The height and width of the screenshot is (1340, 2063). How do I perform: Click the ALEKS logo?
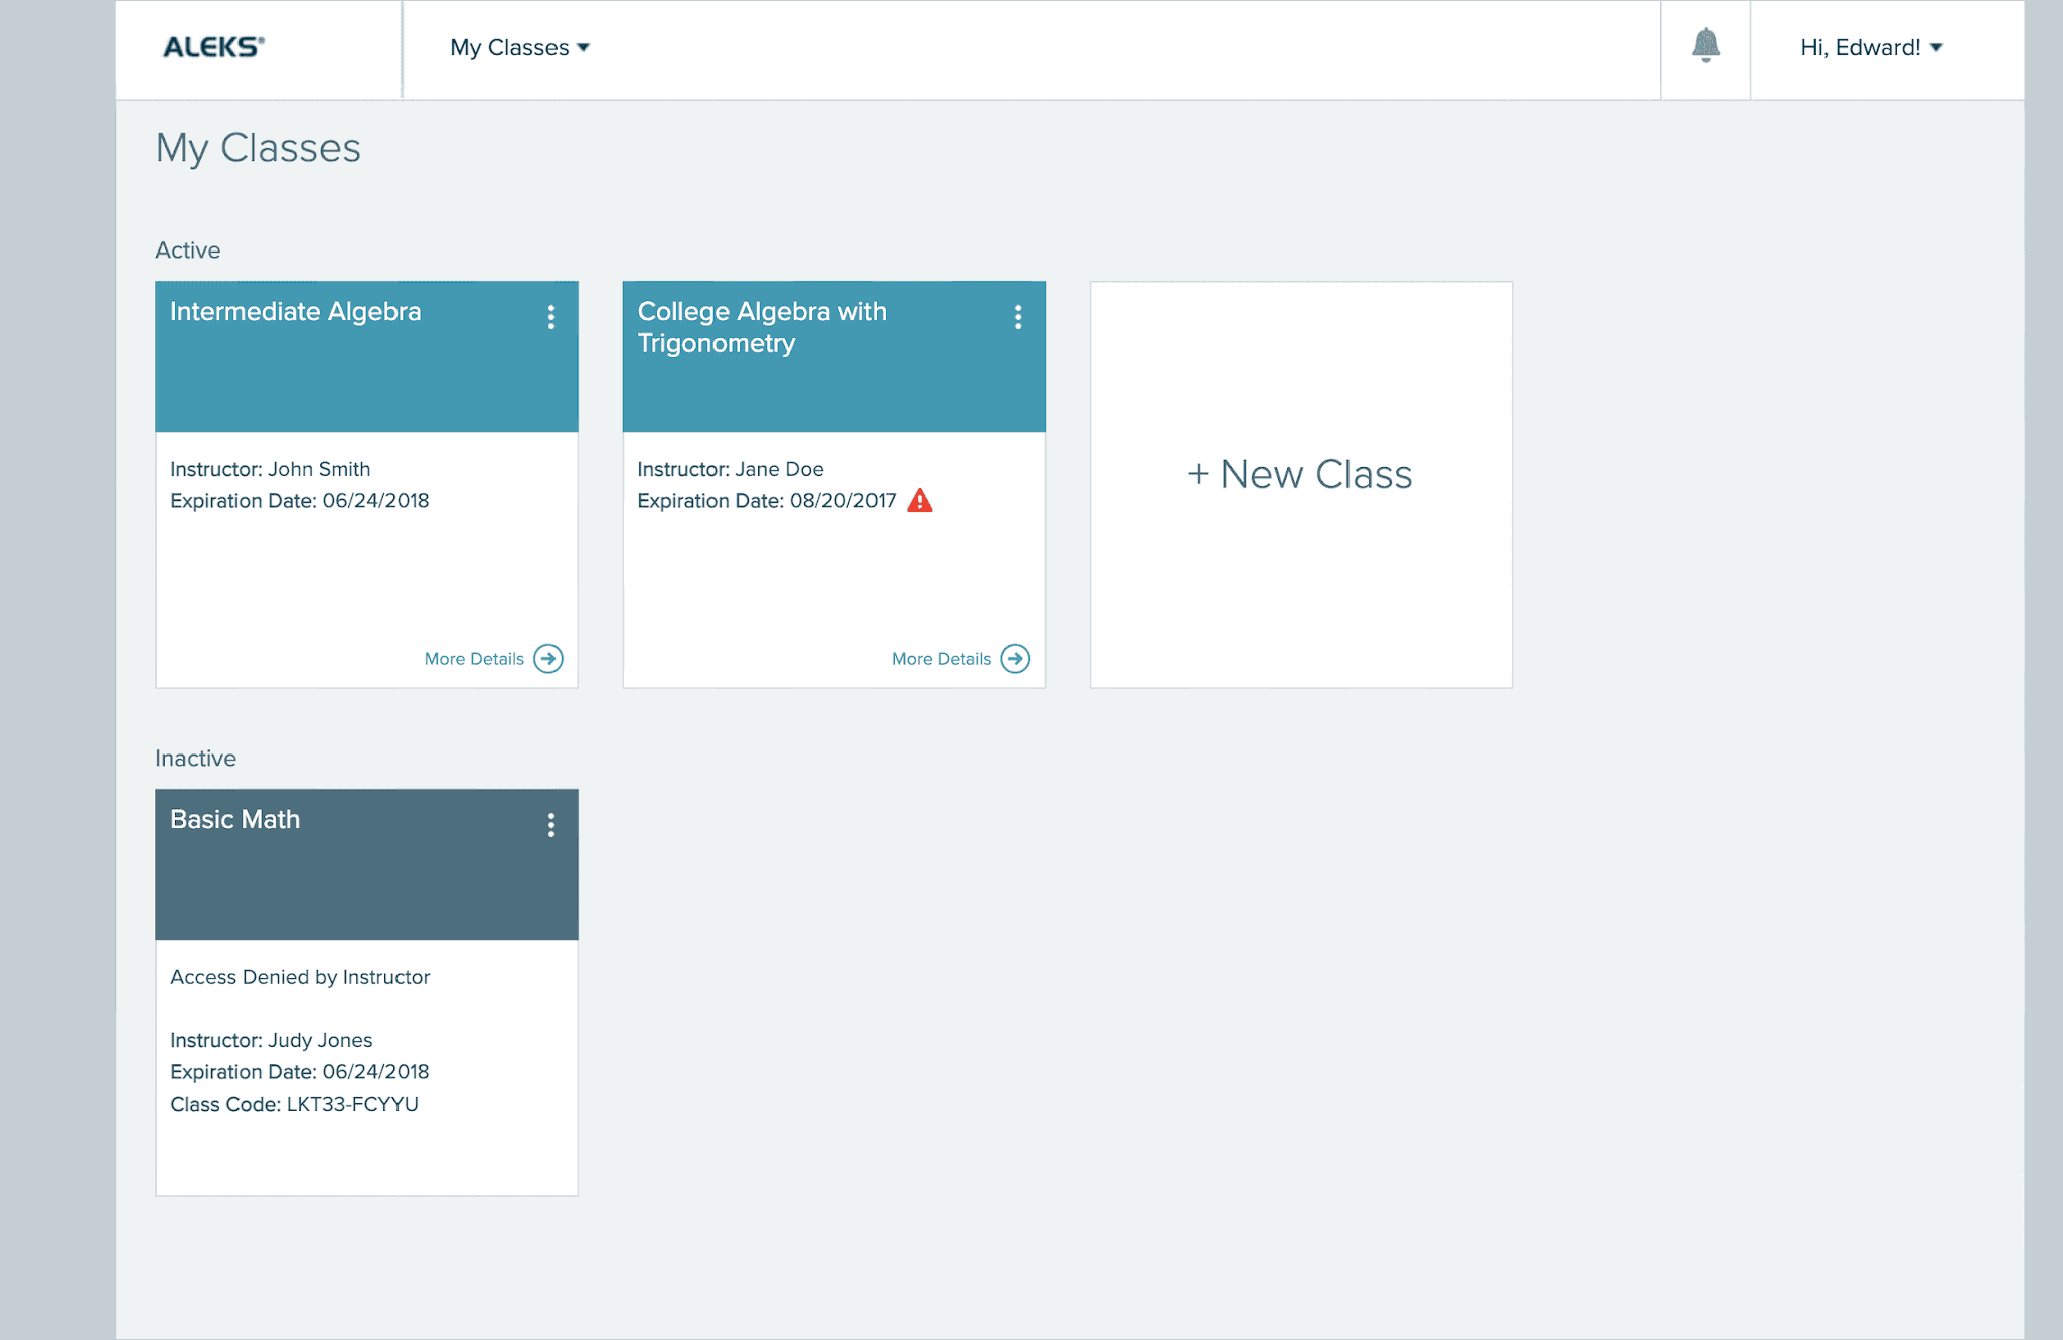213,47
